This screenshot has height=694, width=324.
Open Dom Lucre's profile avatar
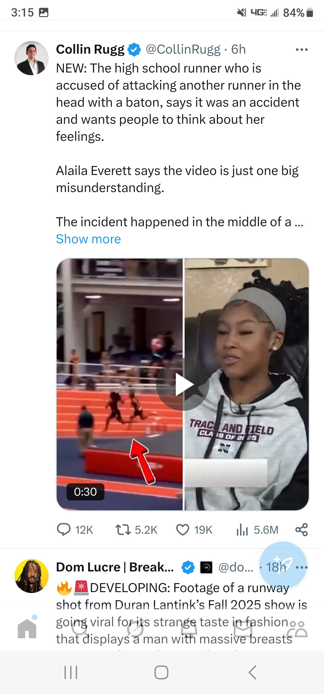(31, 576)
